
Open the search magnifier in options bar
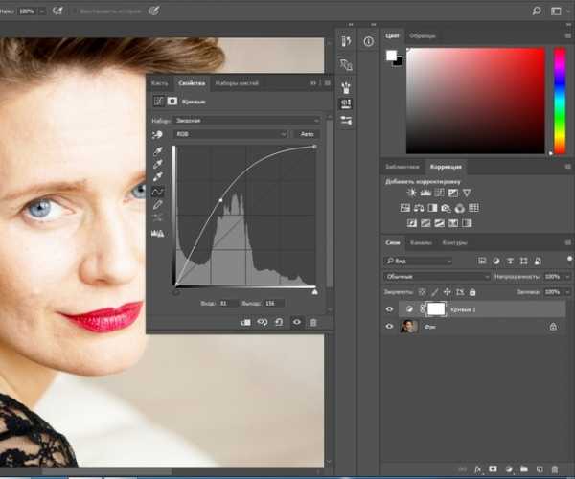tap(537, 11)
